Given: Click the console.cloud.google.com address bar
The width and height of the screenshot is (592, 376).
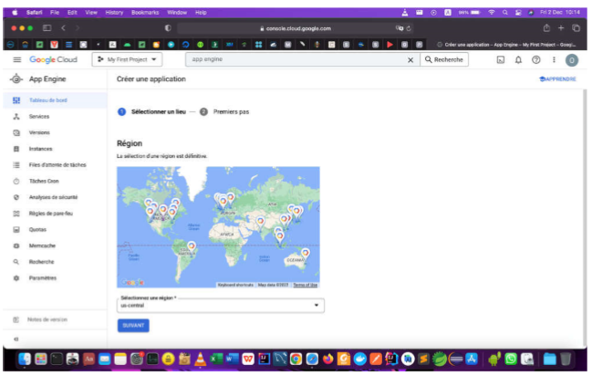Looking at the screenshot, I should coord(296,28).
